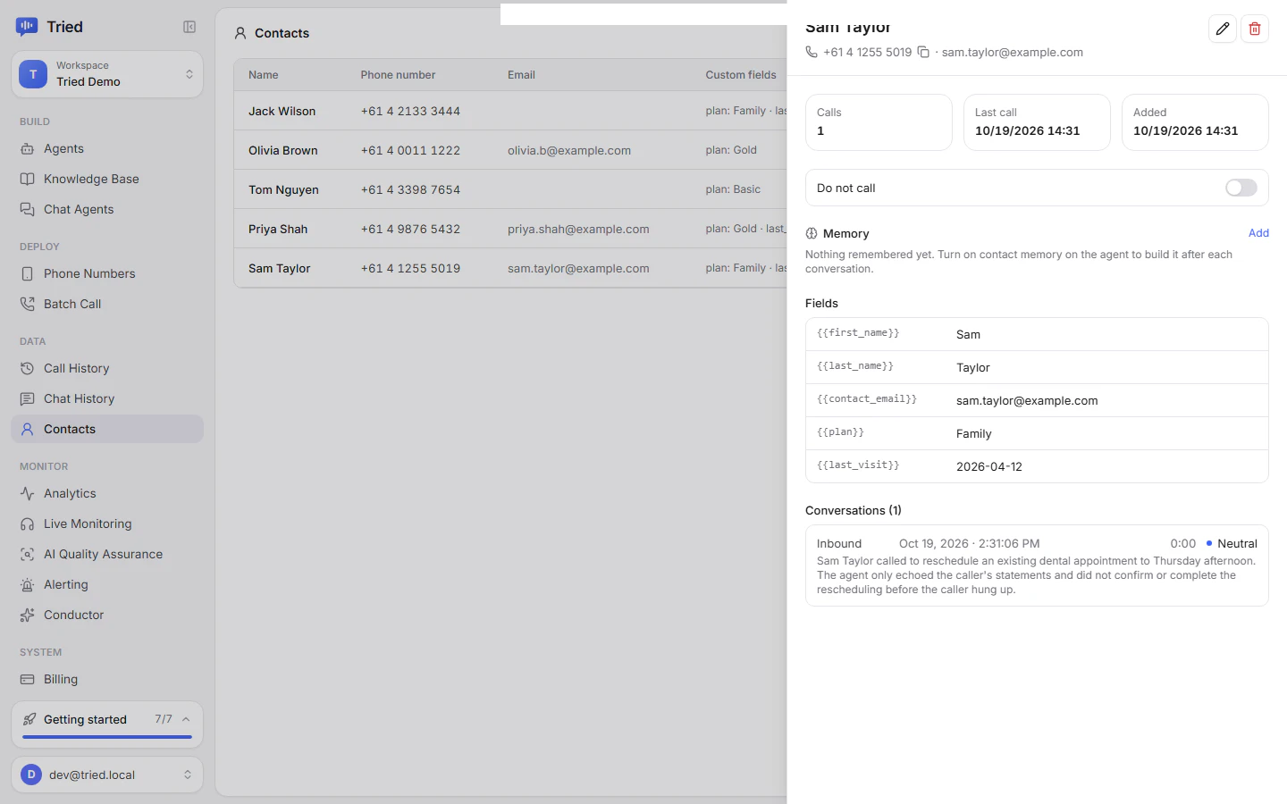Select Olivia Brown in contacts table
This screenshot has width=1287, height=804.
tap(510, 150)
